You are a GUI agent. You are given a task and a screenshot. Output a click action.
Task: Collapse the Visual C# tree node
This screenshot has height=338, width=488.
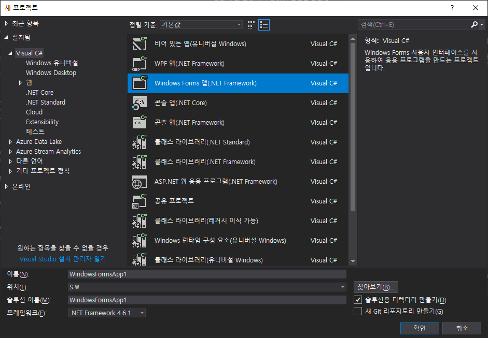pos(10,53)
